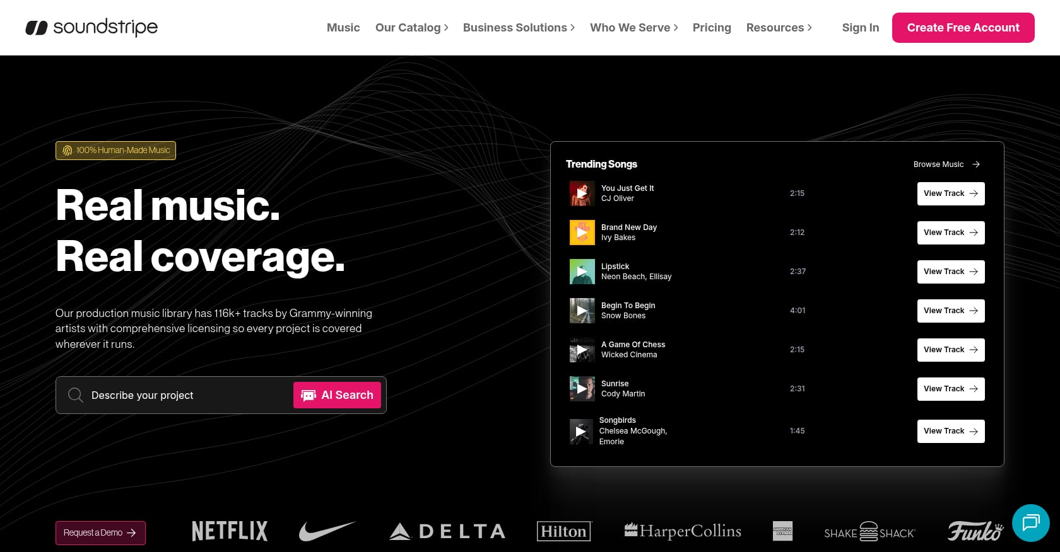The image size is (1060, 552).
Task: Play Brand New Day track
Action: pos(582,233)
